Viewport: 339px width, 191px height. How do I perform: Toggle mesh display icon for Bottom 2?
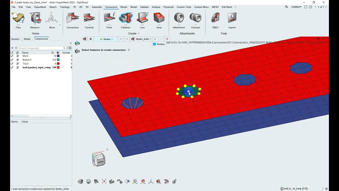[17, 60]
